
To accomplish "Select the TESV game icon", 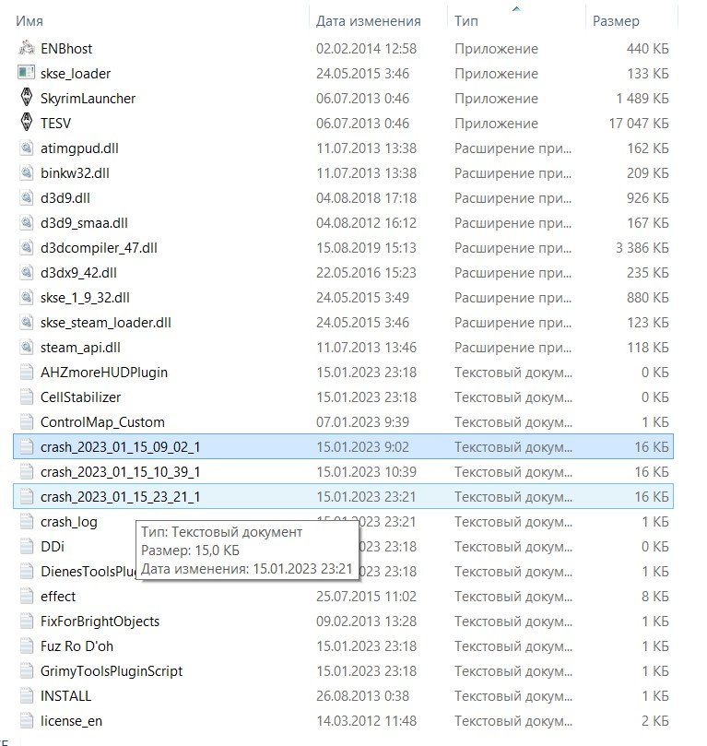I will [26, 123].
